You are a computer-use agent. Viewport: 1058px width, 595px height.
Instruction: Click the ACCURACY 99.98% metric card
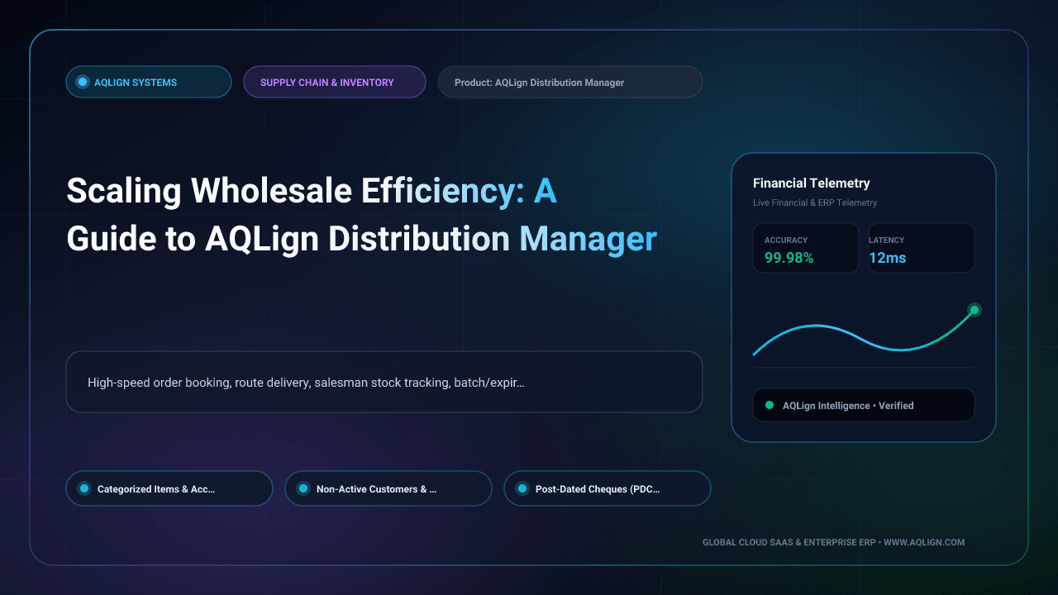[806, 248]
